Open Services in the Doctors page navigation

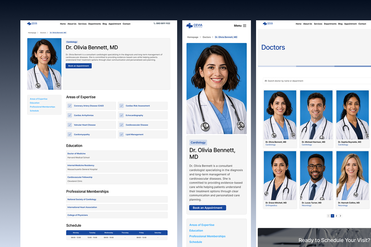pyautogui.click(x=318, y=24)
